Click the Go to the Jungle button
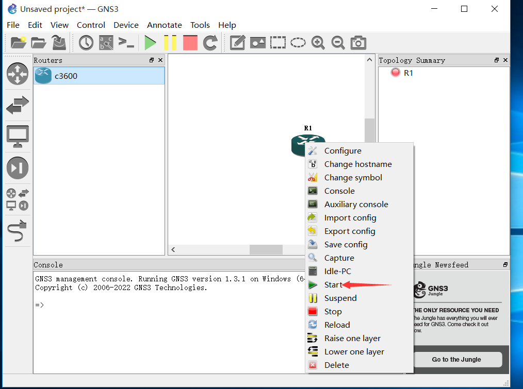 (457, 359)
